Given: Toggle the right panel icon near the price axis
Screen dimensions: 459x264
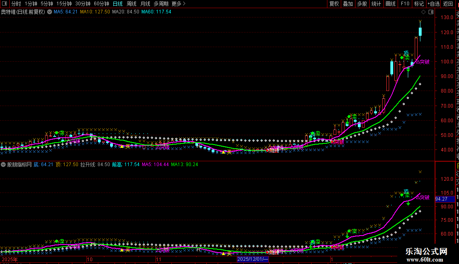Looking at the screenshot, I should click(431, 12).
